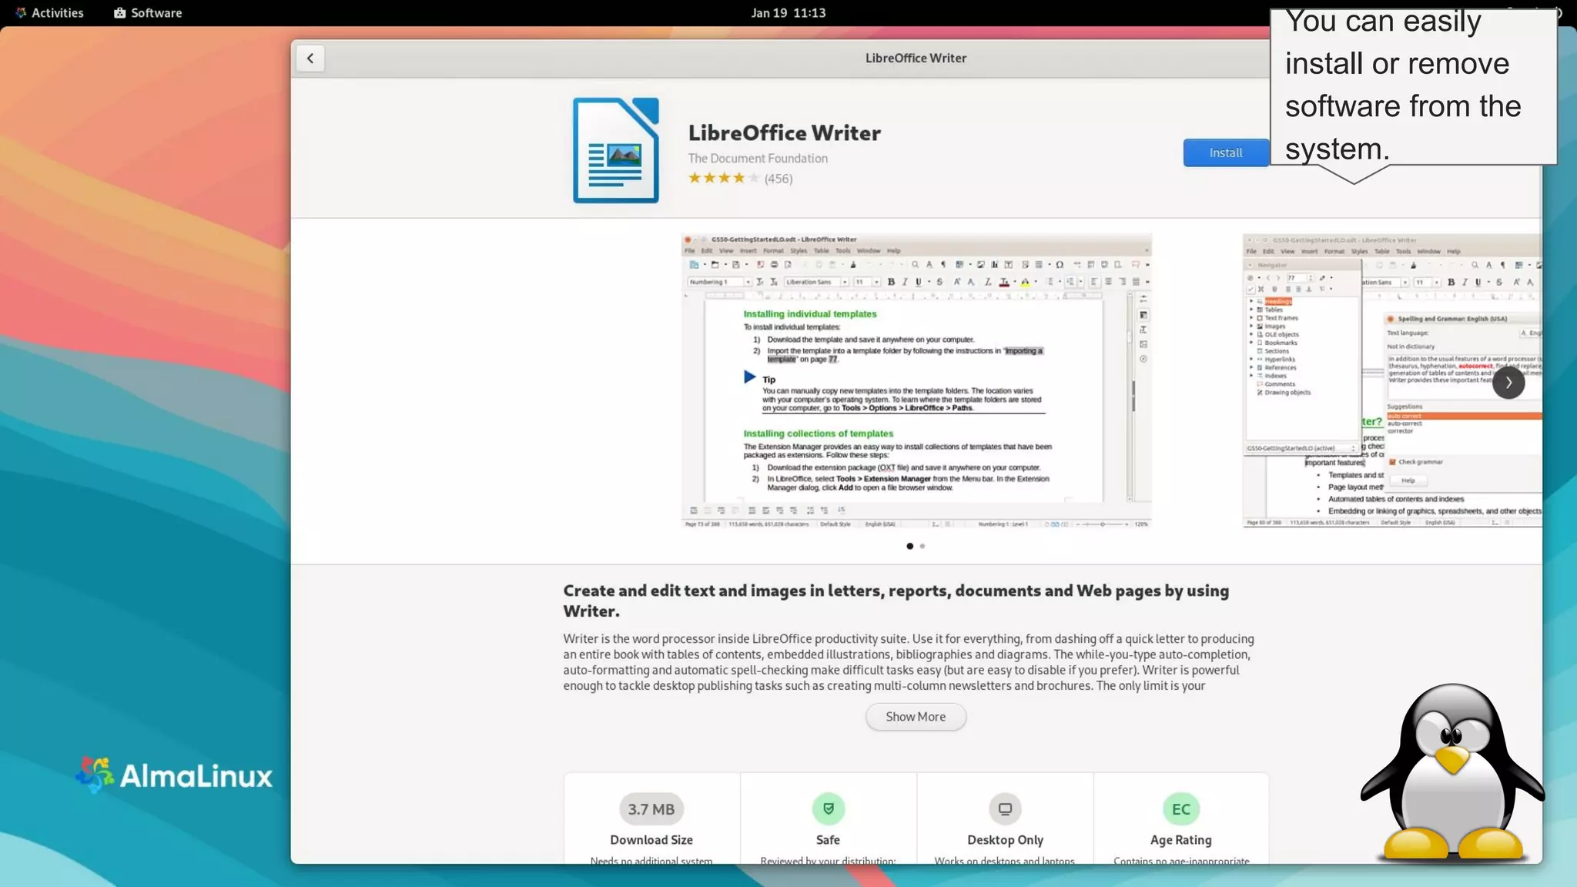Click the Age Rating label
Screen dimensions: 1577x887
pos(1180,840)
